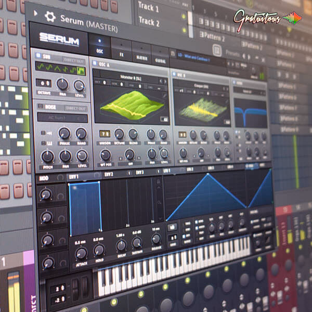312x312 pixels.
Task: Open the OSC A wavetable editor pencil
Action: (x=164, y=96)
